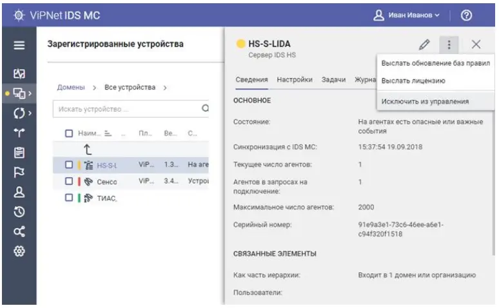Screen dimensions: 499x308
Task: Click the 3.4... version cell
Action: (x=171, y=181)
